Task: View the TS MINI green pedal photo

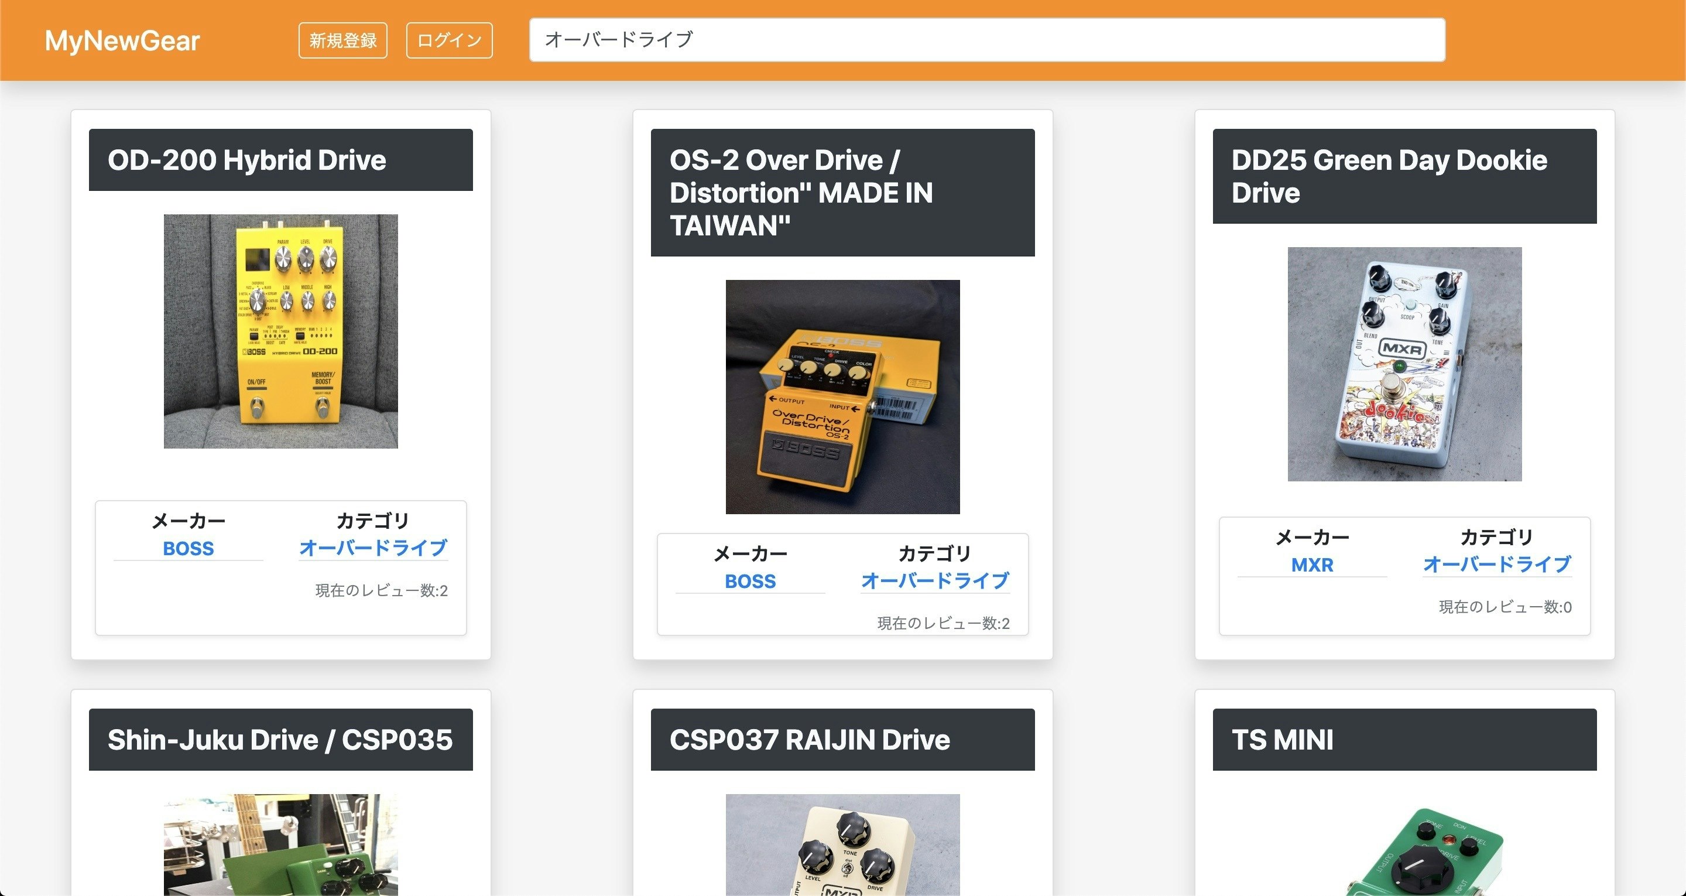Action: click(x=1404, y=845)
